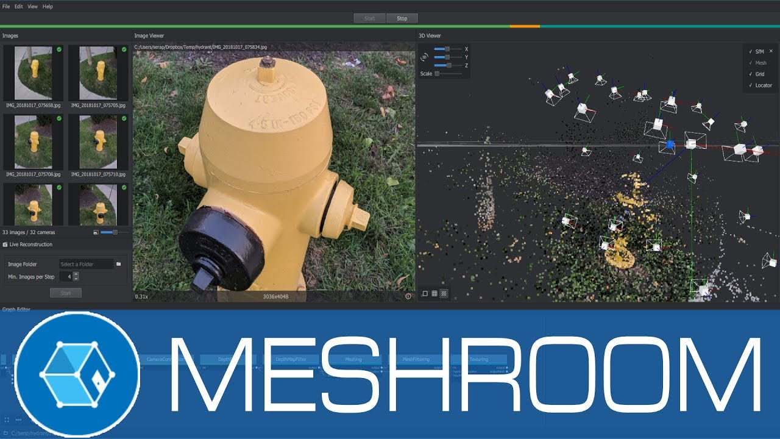Click the image file path text
Image resolution: width=780 pixels, height=439 pixels.
(200, 46)
